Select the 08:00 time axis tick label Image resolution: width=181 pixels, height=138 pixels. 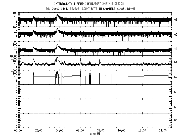pos(101,131)
